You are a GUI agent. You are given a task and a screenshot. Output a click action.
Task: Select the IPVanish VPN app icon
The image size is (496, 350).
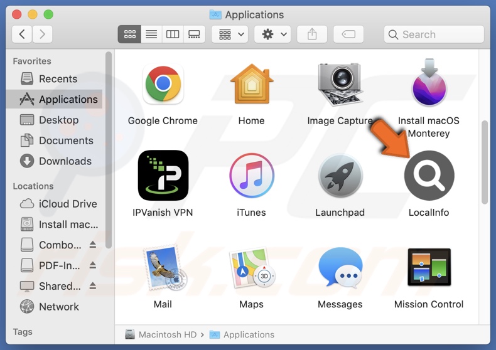[x=163, y=176]
